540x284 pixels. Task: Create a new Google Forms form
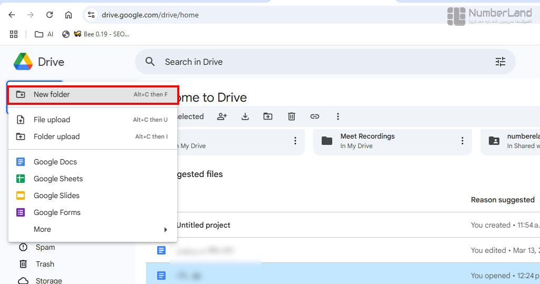pos(93,212)
